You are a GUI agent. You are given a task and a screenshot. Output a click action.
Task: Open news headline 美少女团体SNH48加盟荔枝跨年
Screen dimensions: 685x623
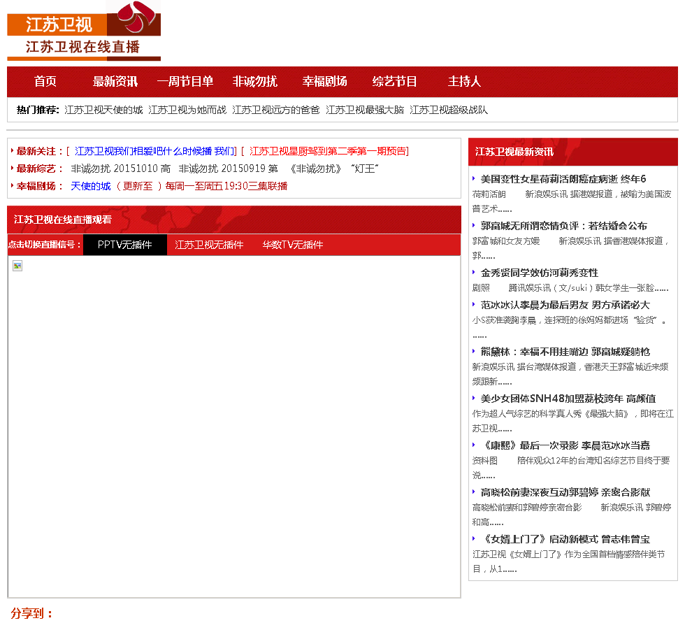click(x=568, y=399)
